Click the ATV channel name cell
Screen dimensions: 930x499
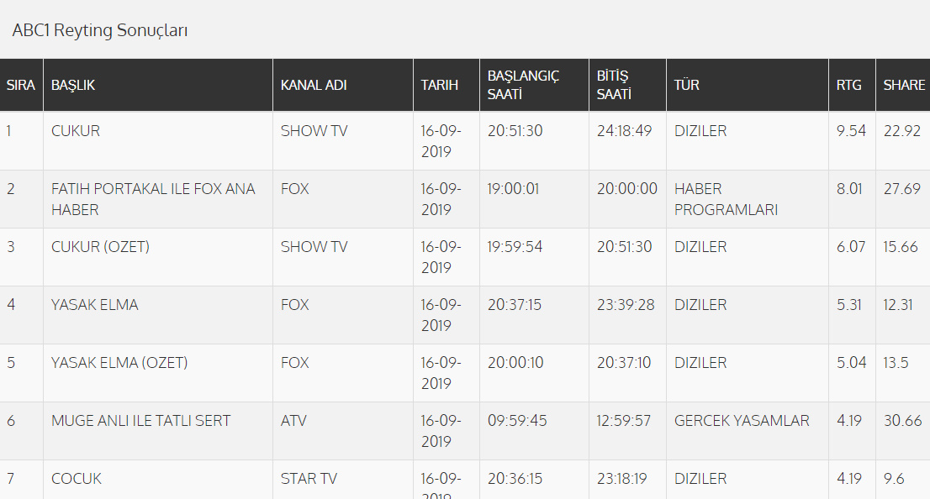(x=293, y=421)
